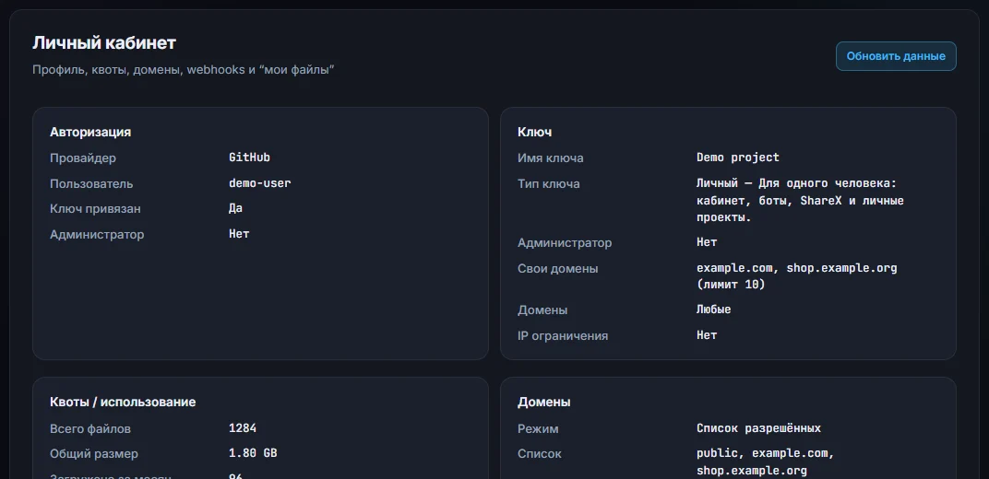Click the "IP ограничения" label

563,335
